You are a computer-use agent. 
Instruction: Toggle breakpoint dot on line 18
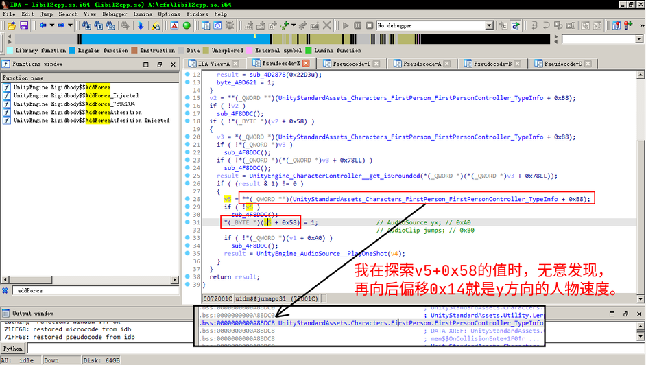pos(187,121)
